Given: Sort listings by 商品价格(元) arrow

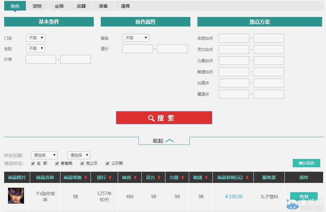Looking at the screenshot, I should pyautogui.click(x=247, y=177).
